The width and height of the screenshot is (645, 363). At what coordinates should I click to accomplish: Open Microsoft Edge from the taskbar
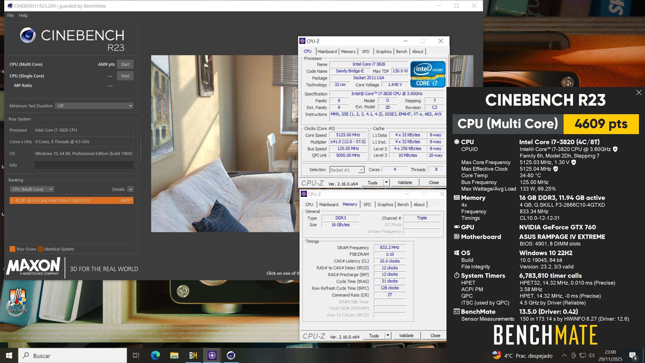pyautogui.click(x=155, y=355)
